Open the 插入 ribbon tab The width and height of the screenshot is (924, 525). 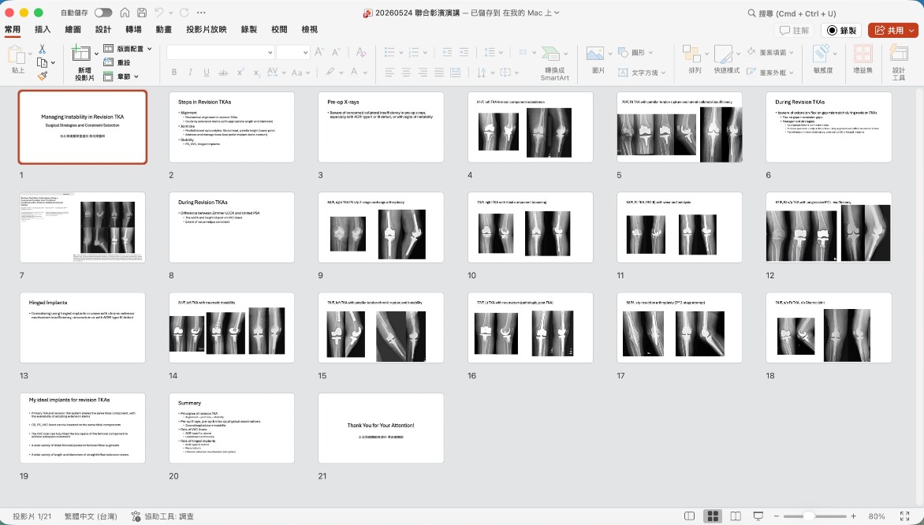43,29
